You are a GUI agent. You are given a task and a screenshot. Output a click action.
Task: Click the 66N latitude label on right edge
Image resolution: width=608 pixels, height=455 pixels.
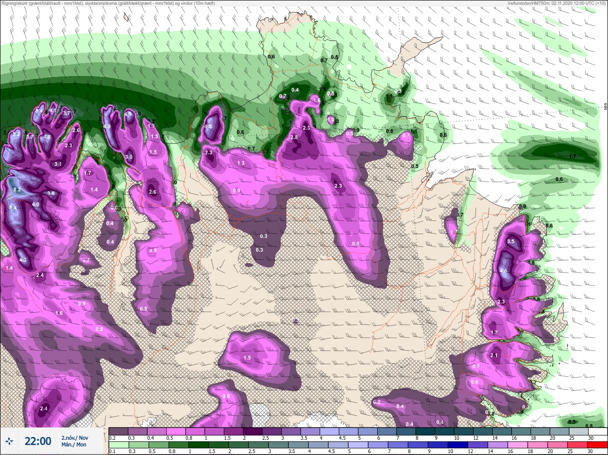pyautogui.click(x=606, y=107)
